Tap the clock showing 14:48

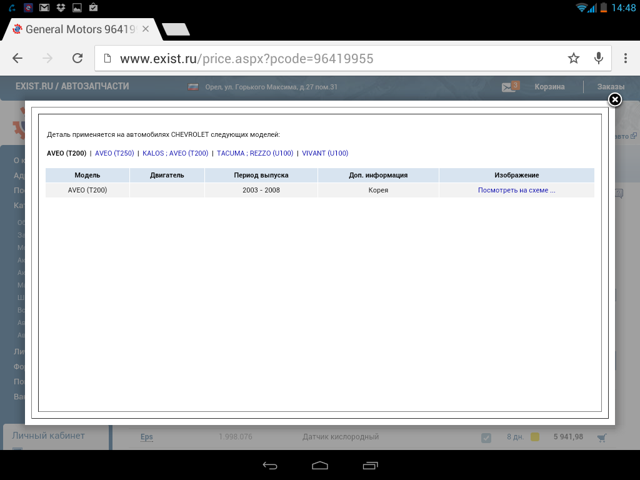[x=623, y=7]
